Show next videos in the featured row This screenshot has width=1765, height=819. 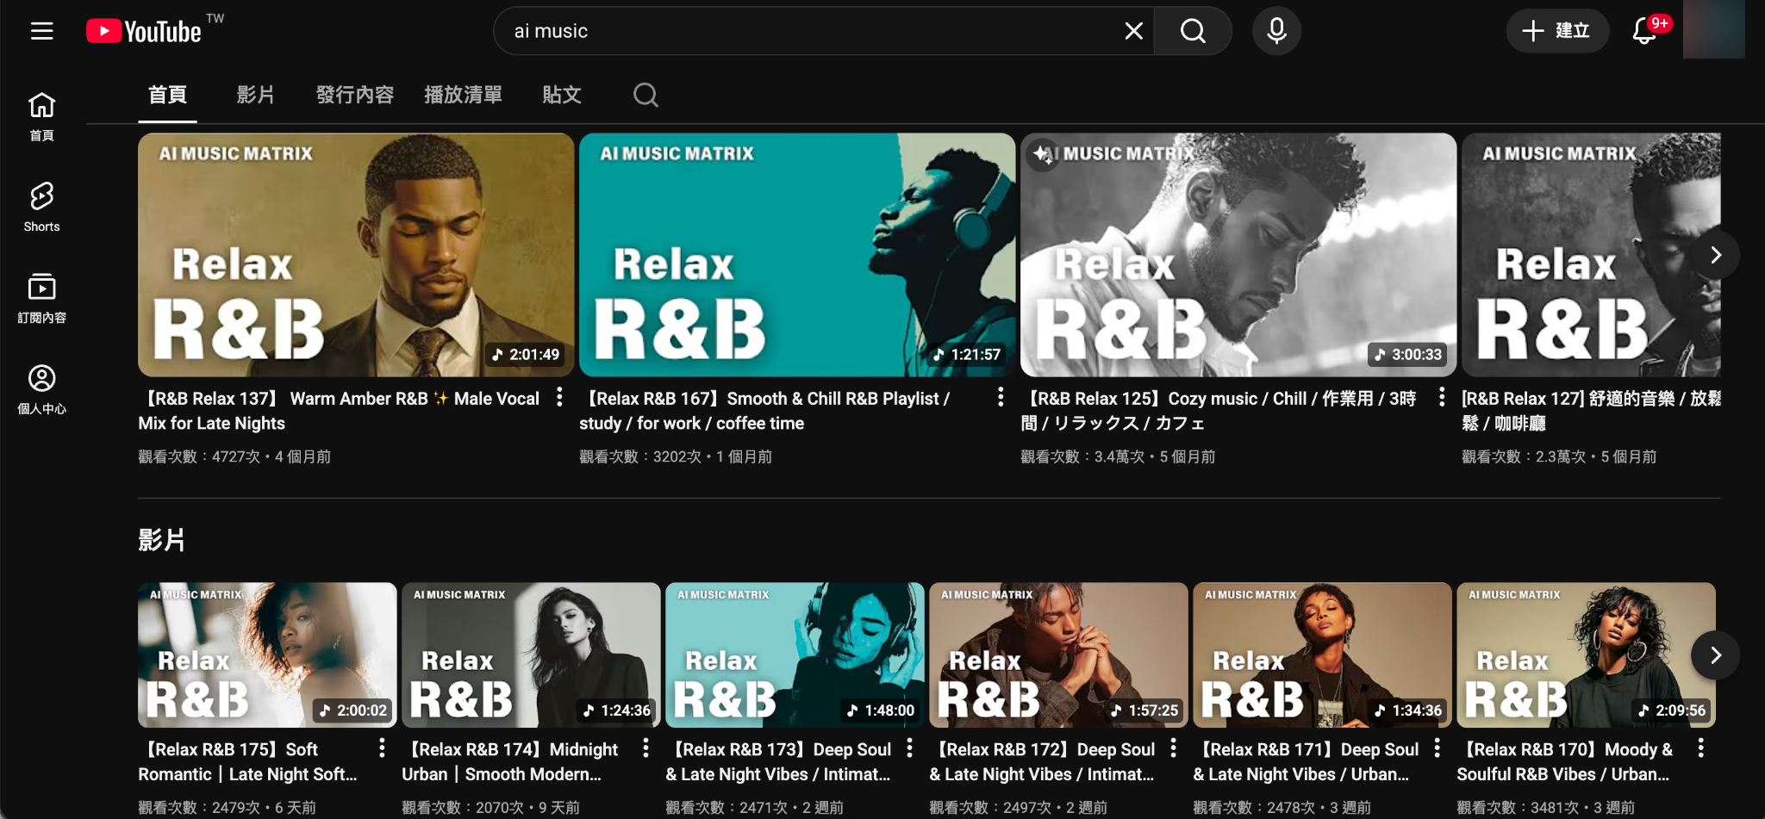1715,255
